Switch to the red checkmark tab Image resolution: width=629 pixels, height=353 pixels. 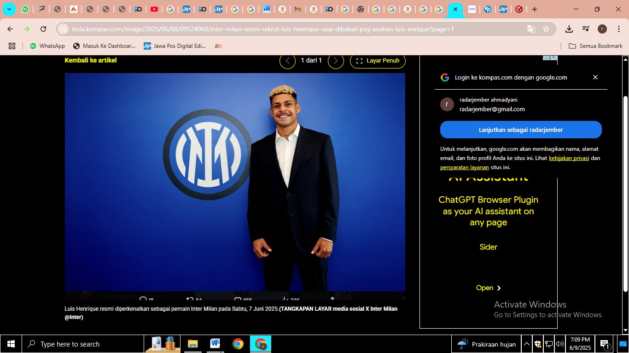click(x=519, y=9)
